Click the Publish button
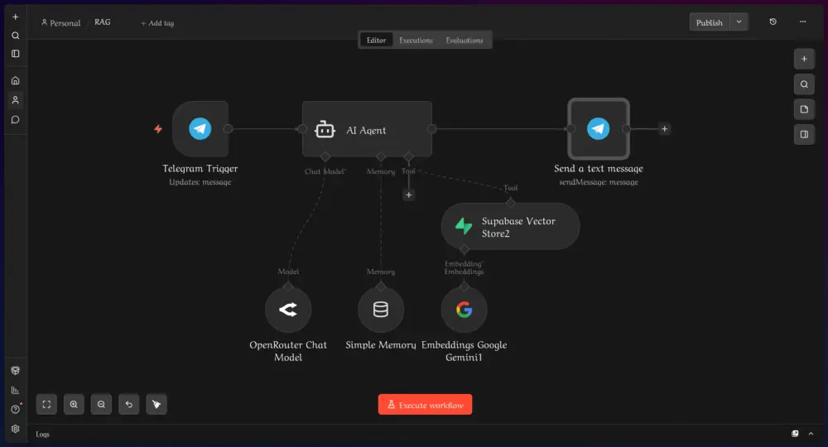Screen dimensions: 828x447 coord(710,22)
